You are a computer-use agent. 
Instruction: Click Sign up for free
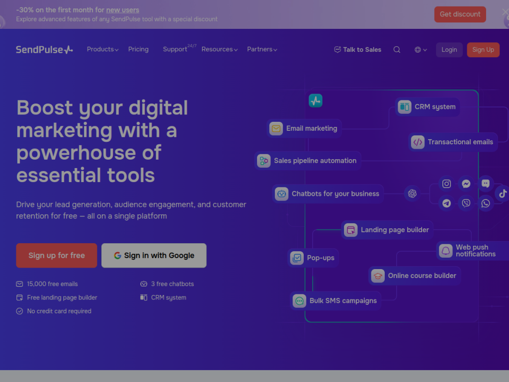(57, 256)
